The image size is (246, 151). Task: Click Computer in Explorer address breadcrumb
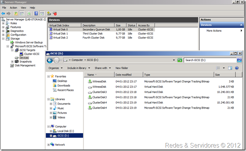click(77, 60)
